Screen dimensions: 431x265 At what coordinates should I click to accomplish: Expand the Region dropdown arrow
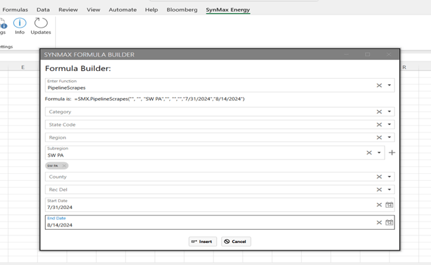coord(390,137)
